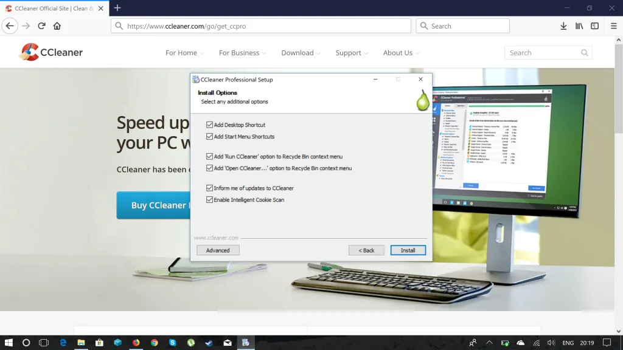Click the page vertical scrollbar thumb

619,88
